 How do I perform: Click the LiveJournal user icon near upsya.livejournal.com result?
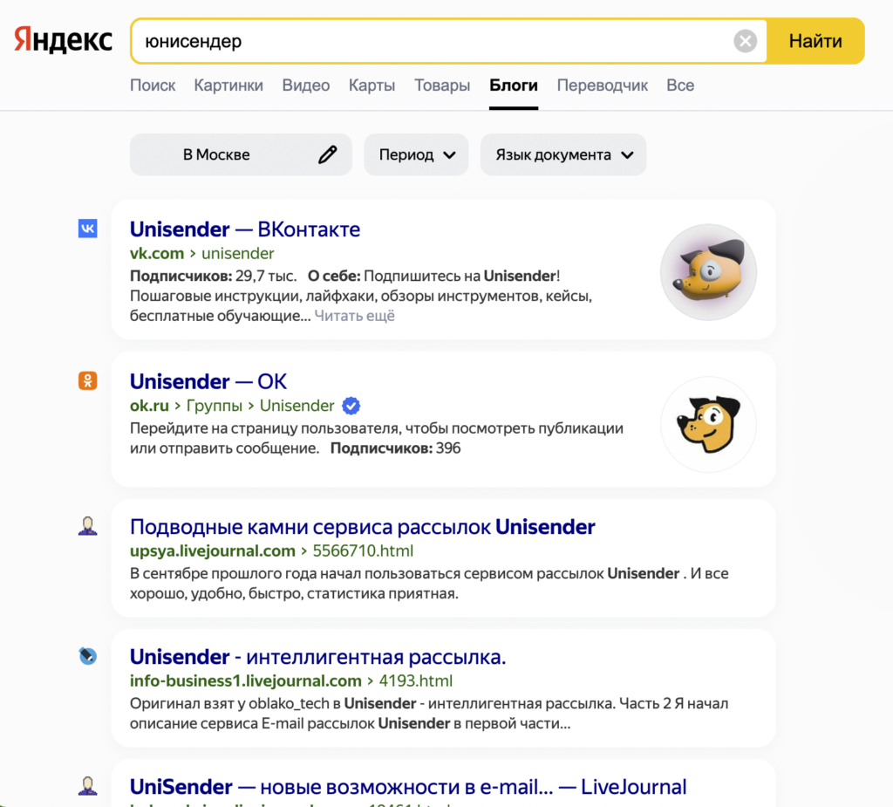point(87,525)
